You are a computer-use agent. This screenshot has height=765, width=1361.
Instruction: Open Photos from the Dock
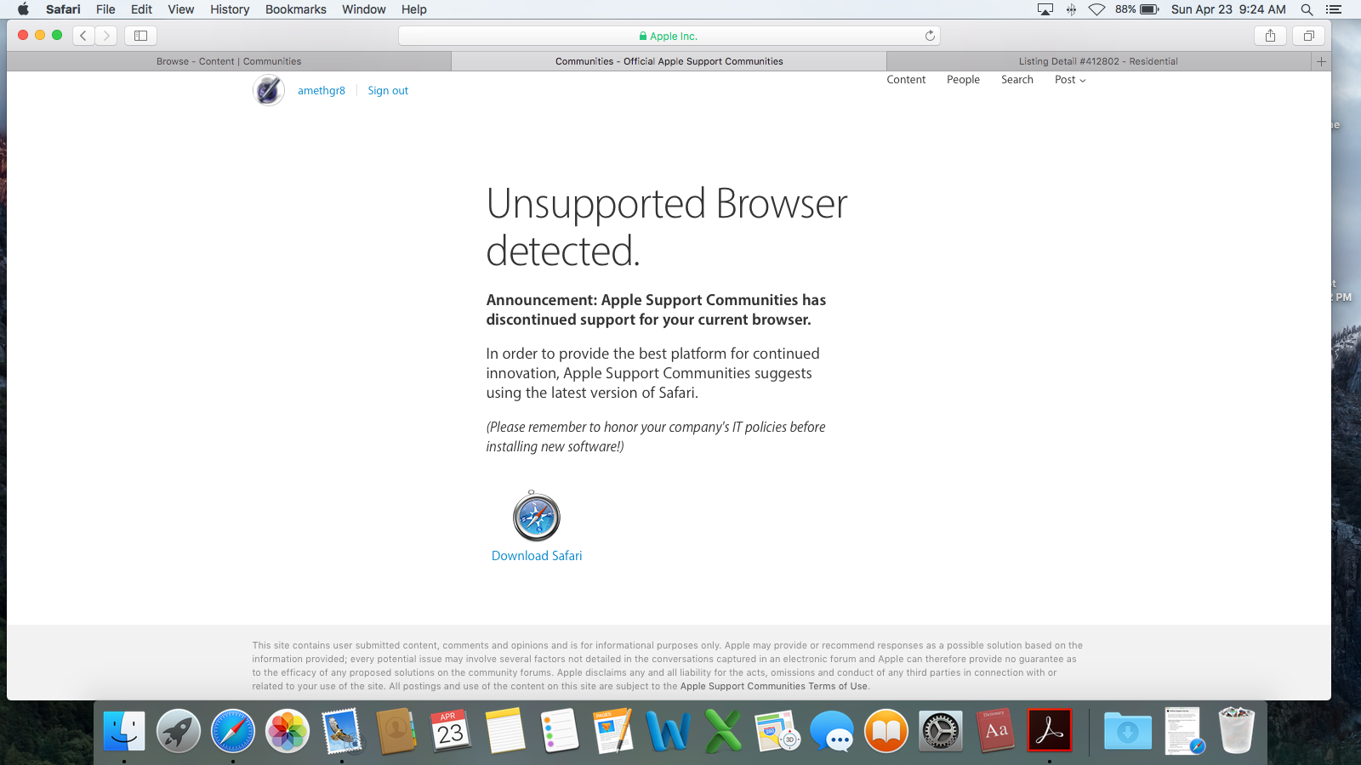click(287, 729)
